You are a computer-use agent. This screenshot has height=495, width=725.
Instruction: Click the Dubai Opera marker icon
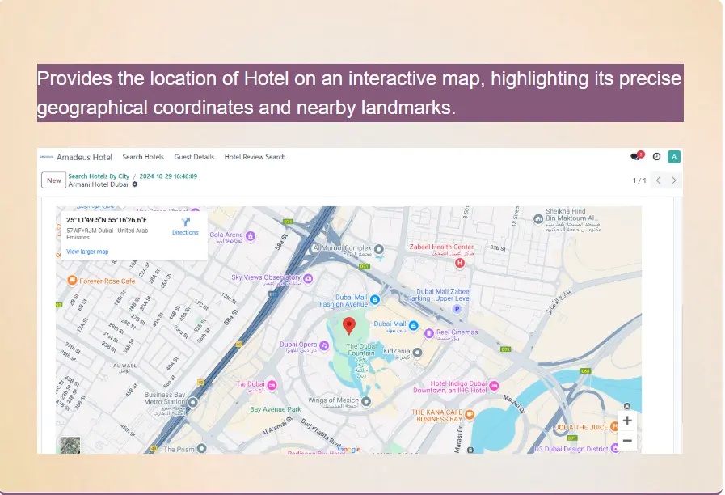click(x=323, y=345)
